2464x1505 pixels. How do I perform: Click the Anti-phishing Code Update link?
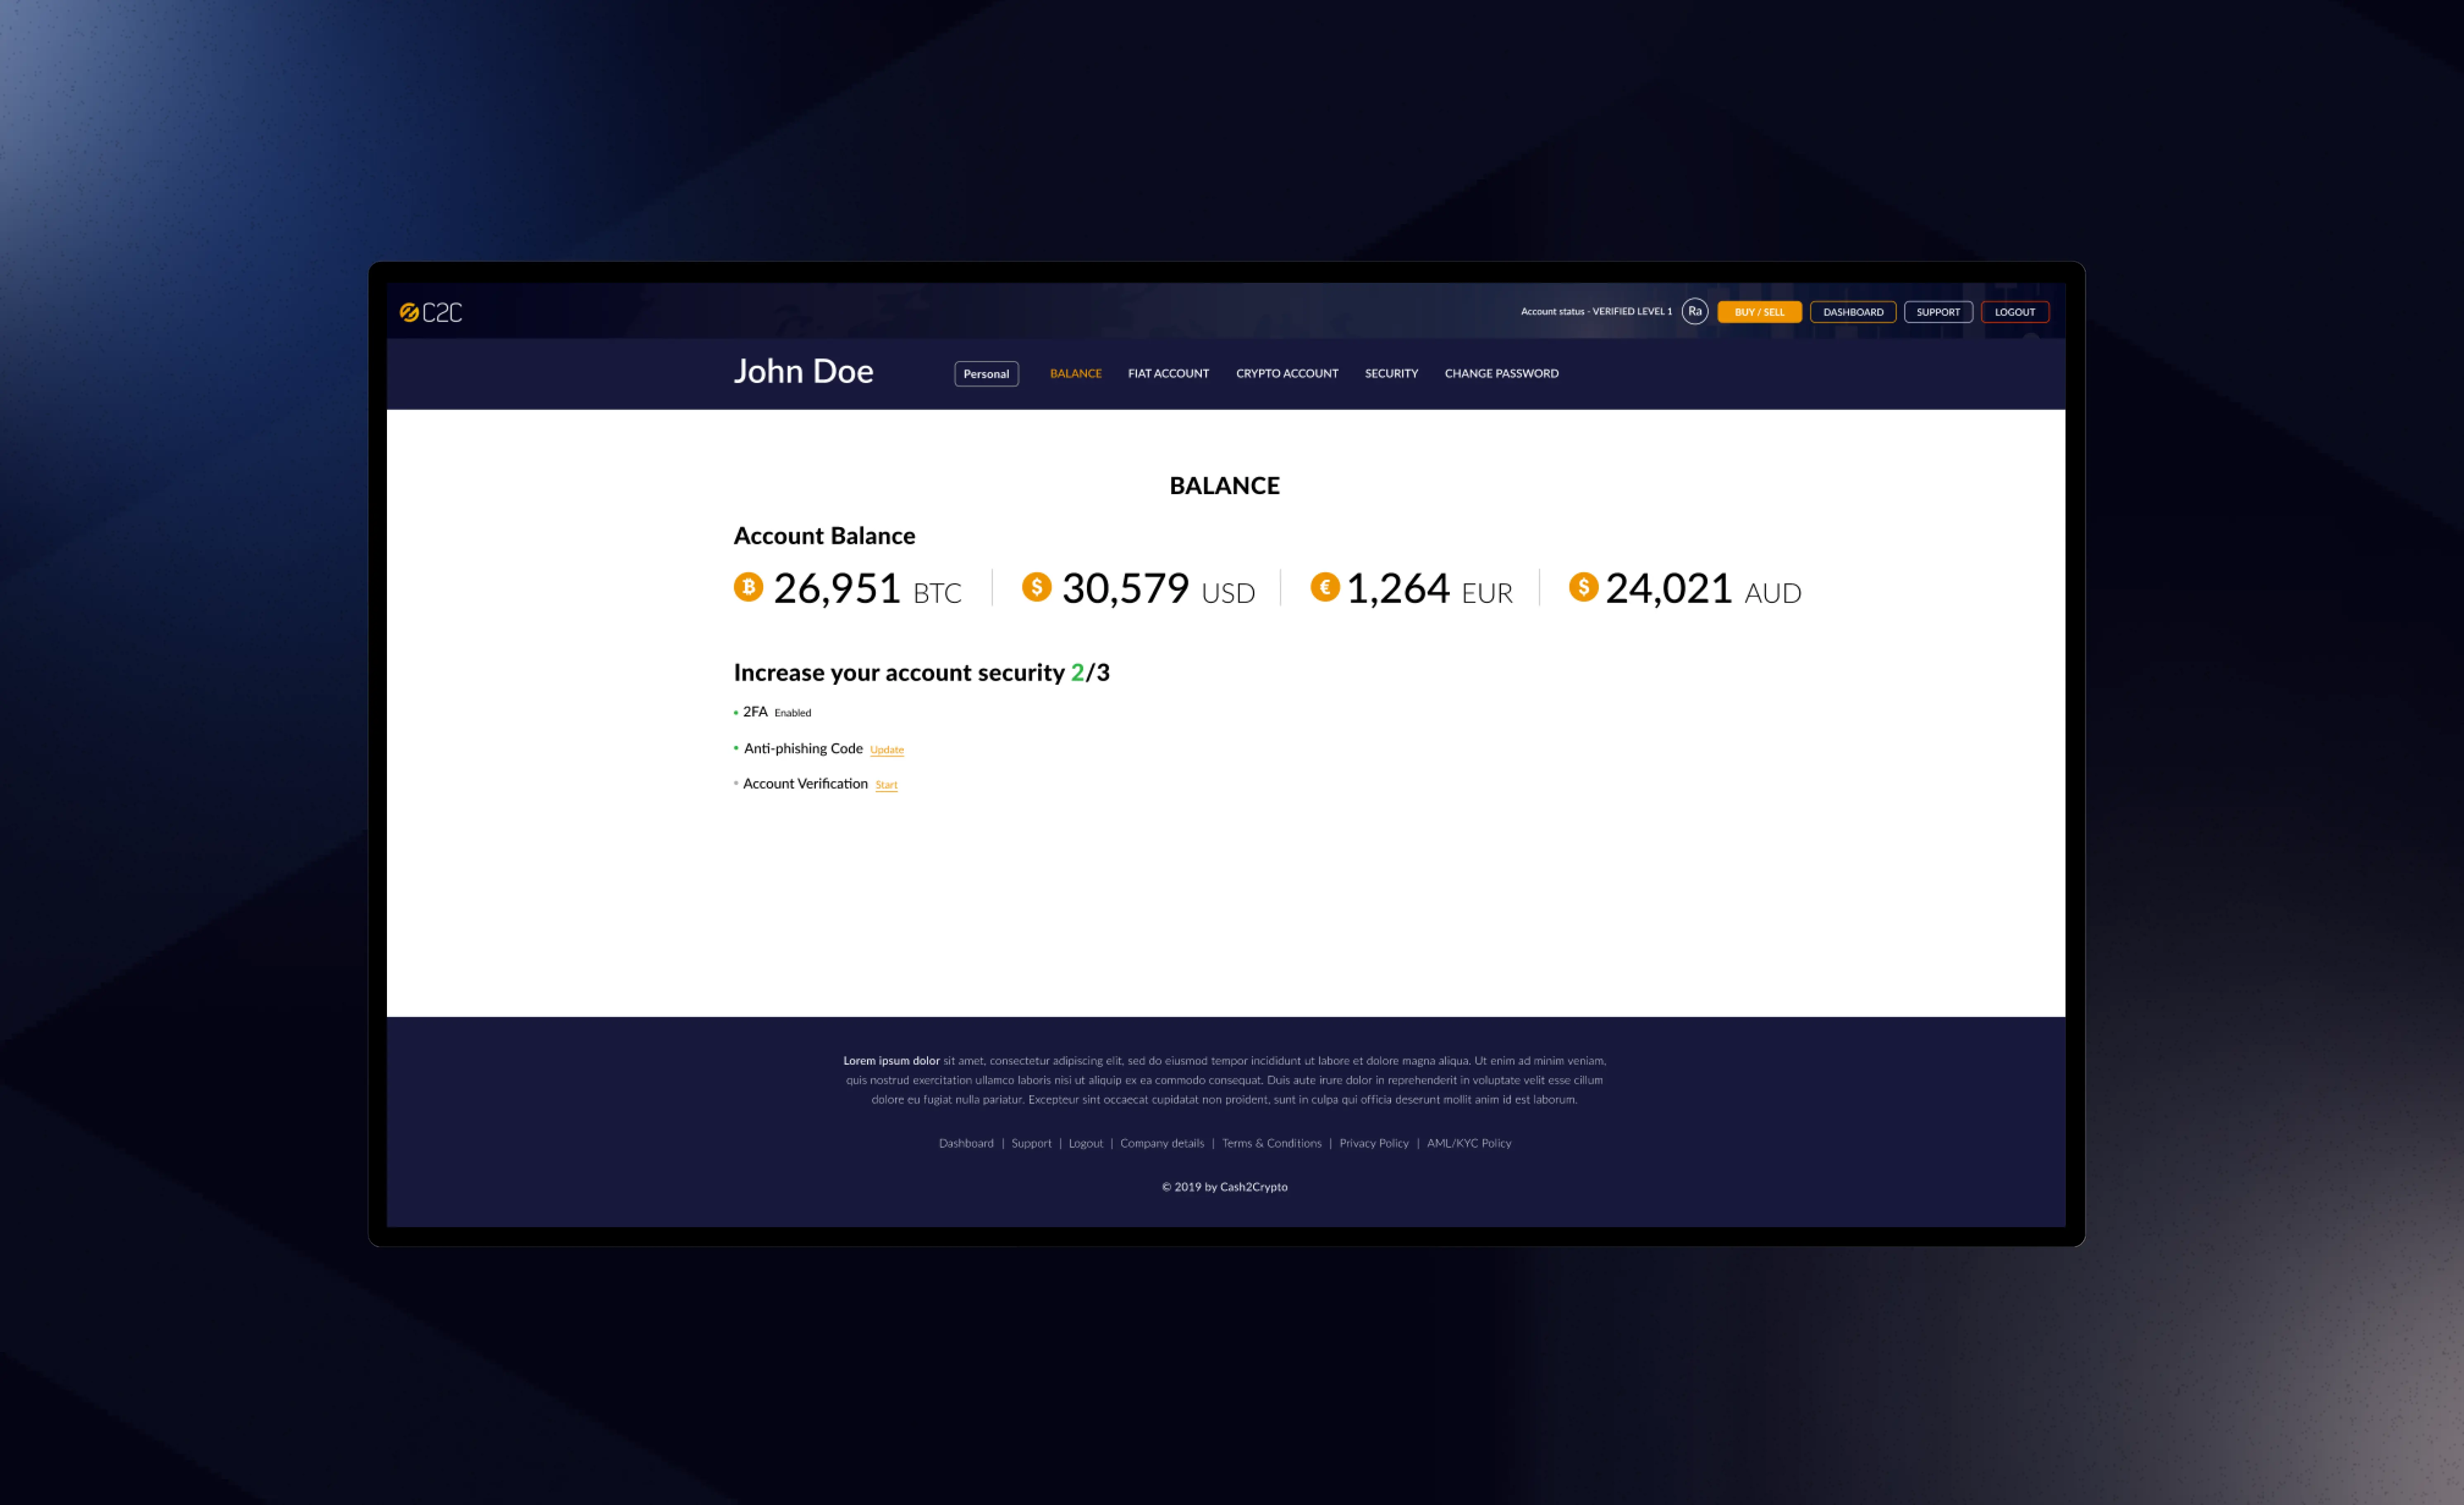tap(885, 748)
